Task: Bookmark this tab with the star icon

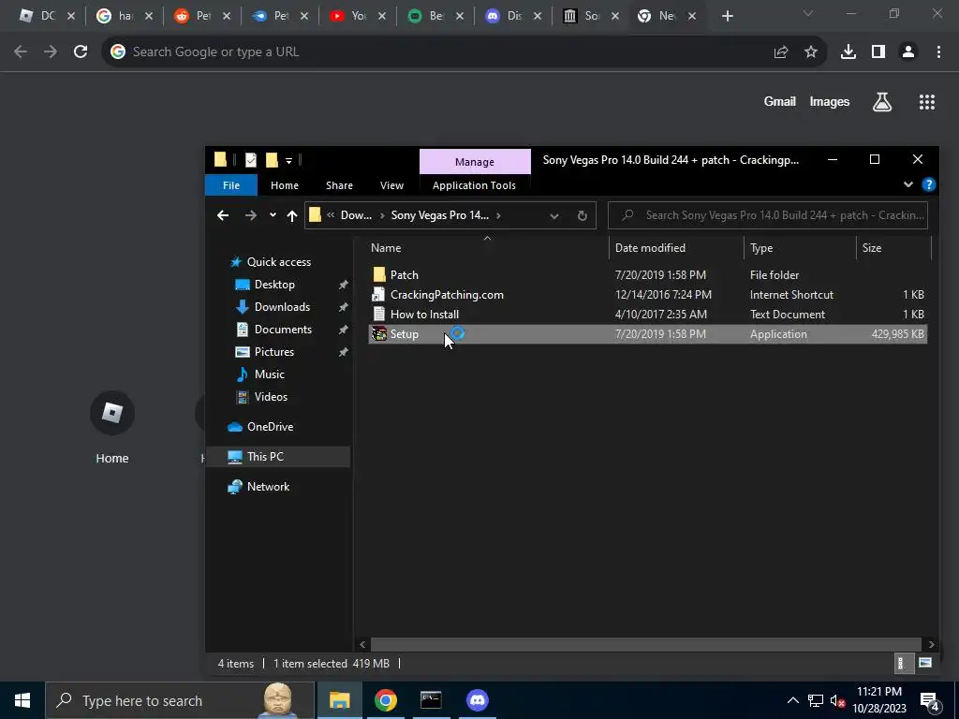Action: point(811,52)
